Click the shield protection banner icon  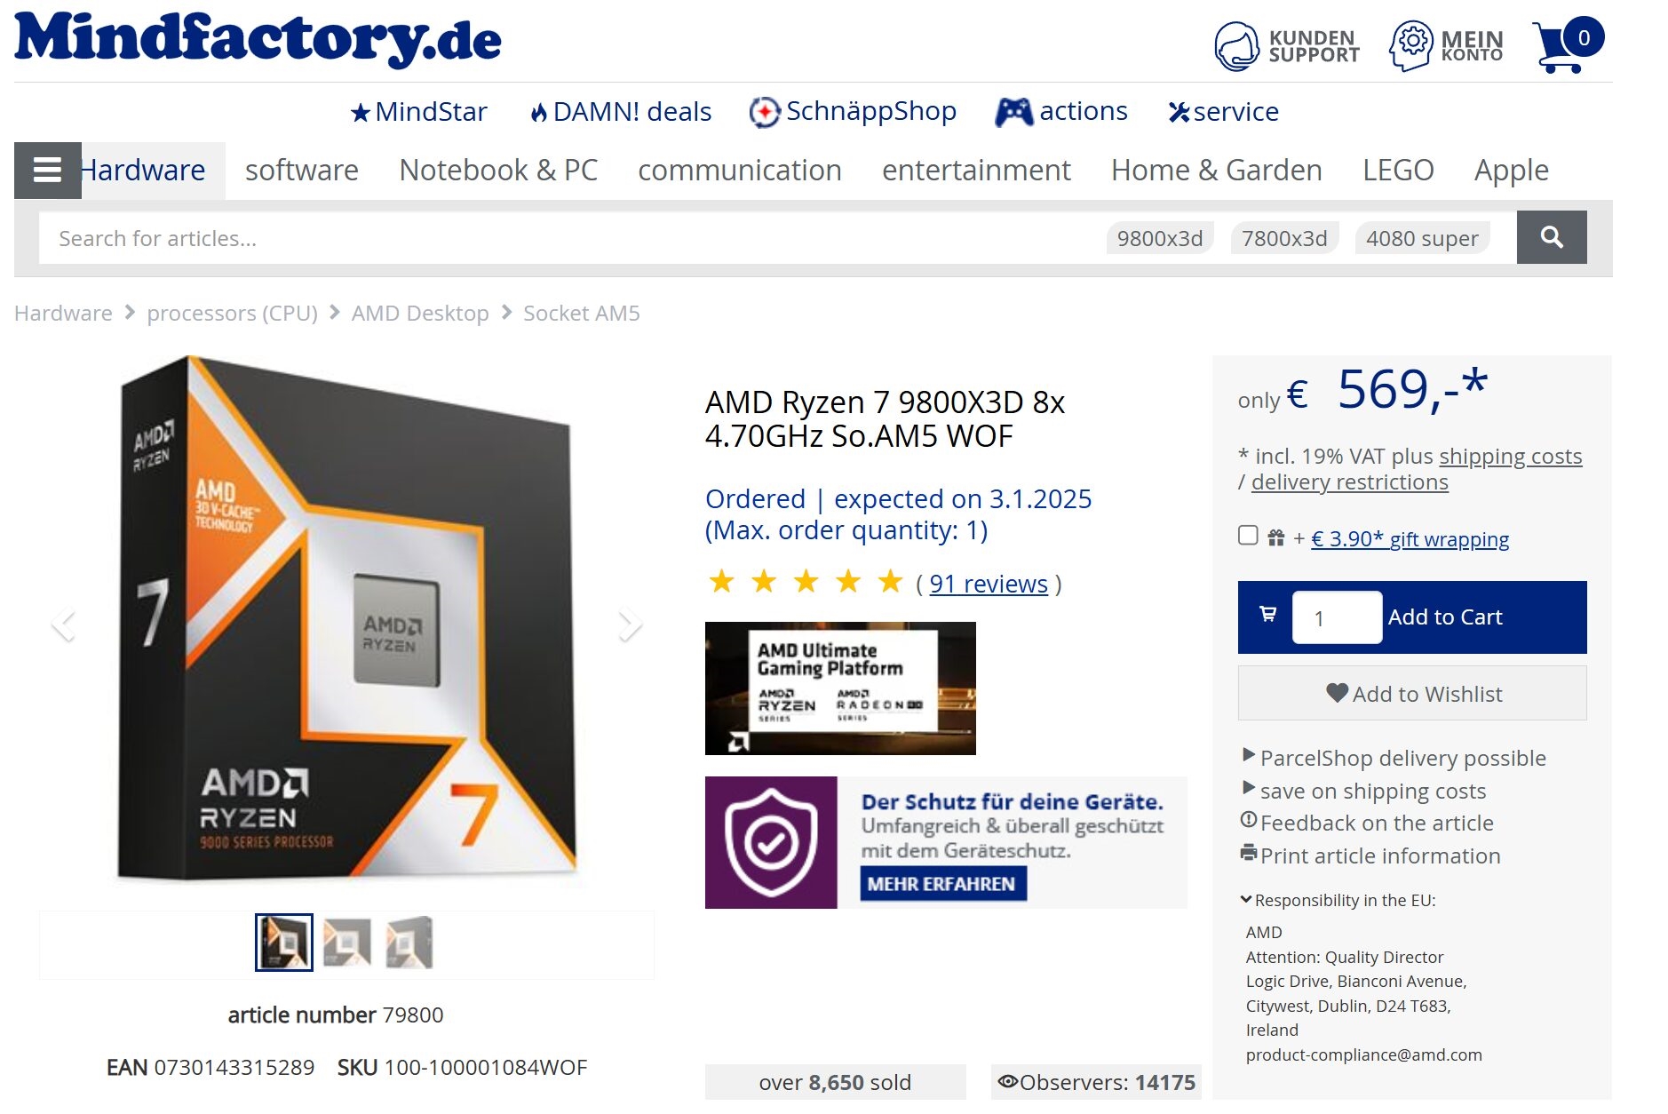[x=771, y=842]
